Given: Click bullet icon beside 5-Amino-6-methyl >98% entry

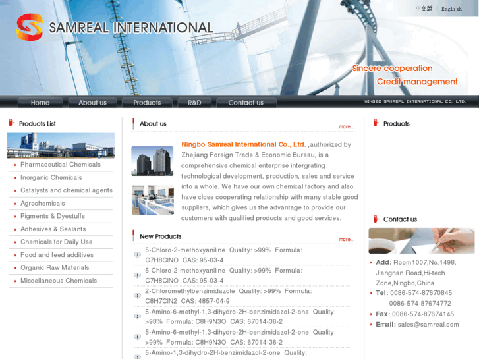Looking at the screenshot, I should coord(138,316).
